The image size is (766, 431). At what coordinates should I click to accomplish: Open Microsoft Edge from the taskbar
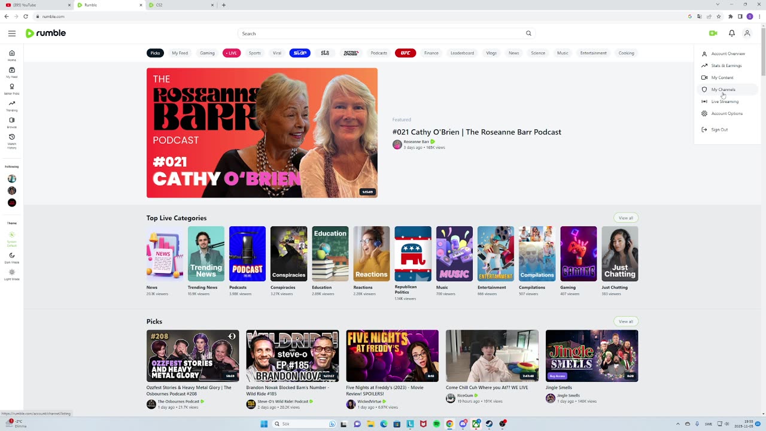pos(384,424)
